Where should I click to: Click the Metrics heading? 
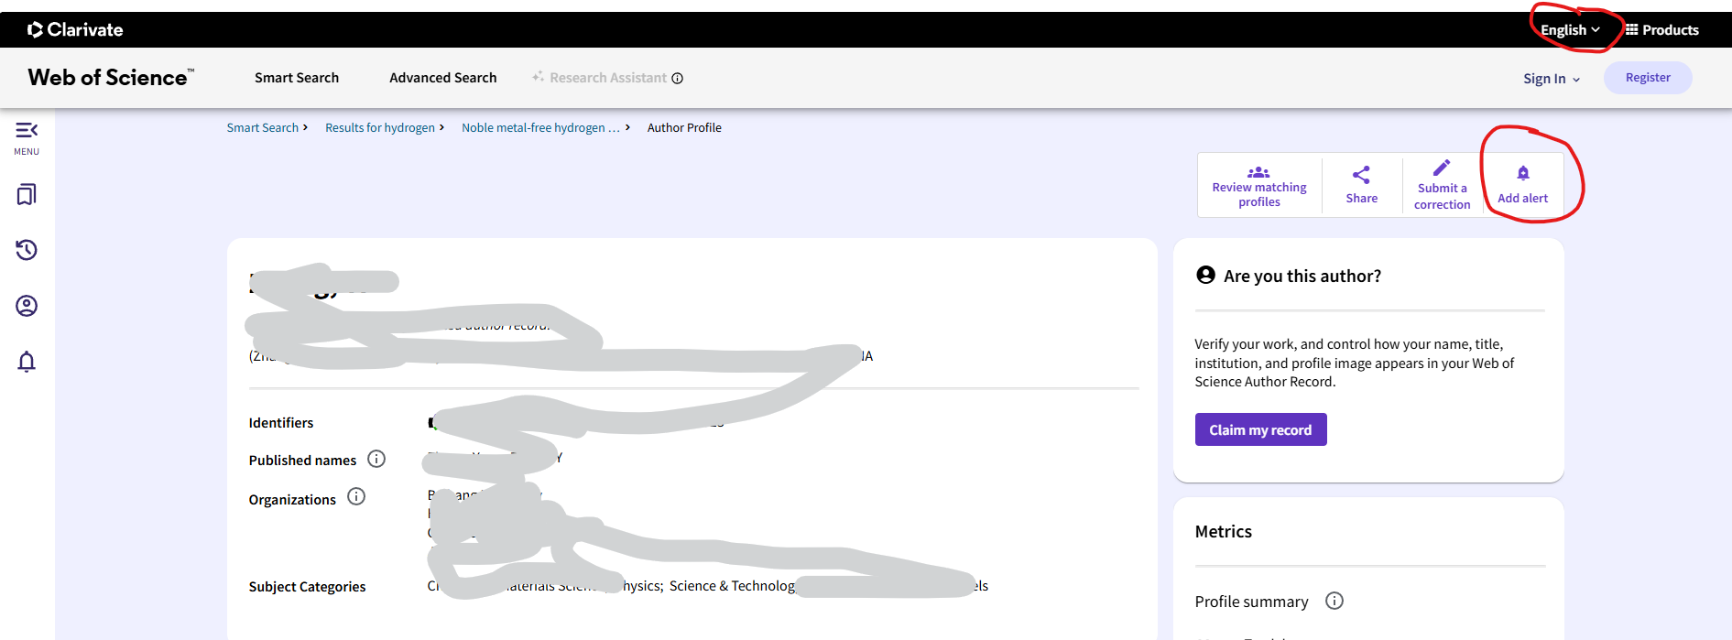1224,531
